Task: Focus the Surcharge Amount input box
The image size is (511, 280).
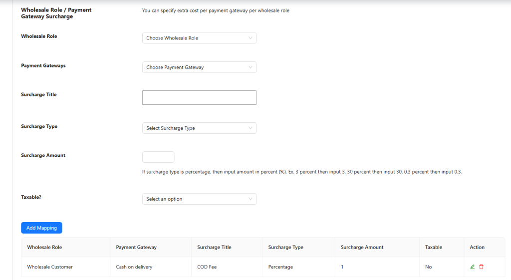Action: (158, 157)
